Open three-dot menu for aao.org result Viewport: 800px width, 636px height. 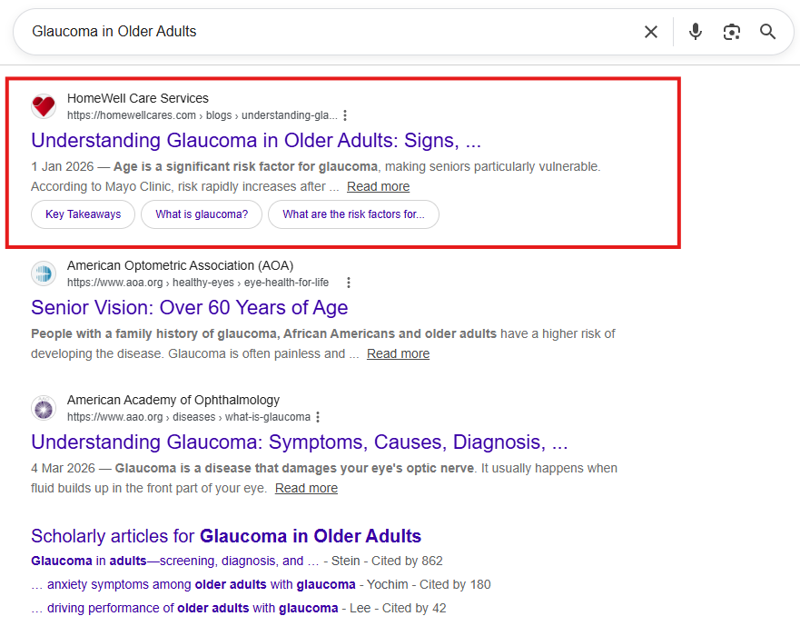click(318, 417)
